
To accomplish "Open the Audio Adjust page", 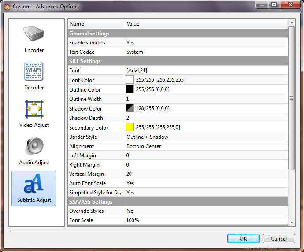I will click(34, 151).
